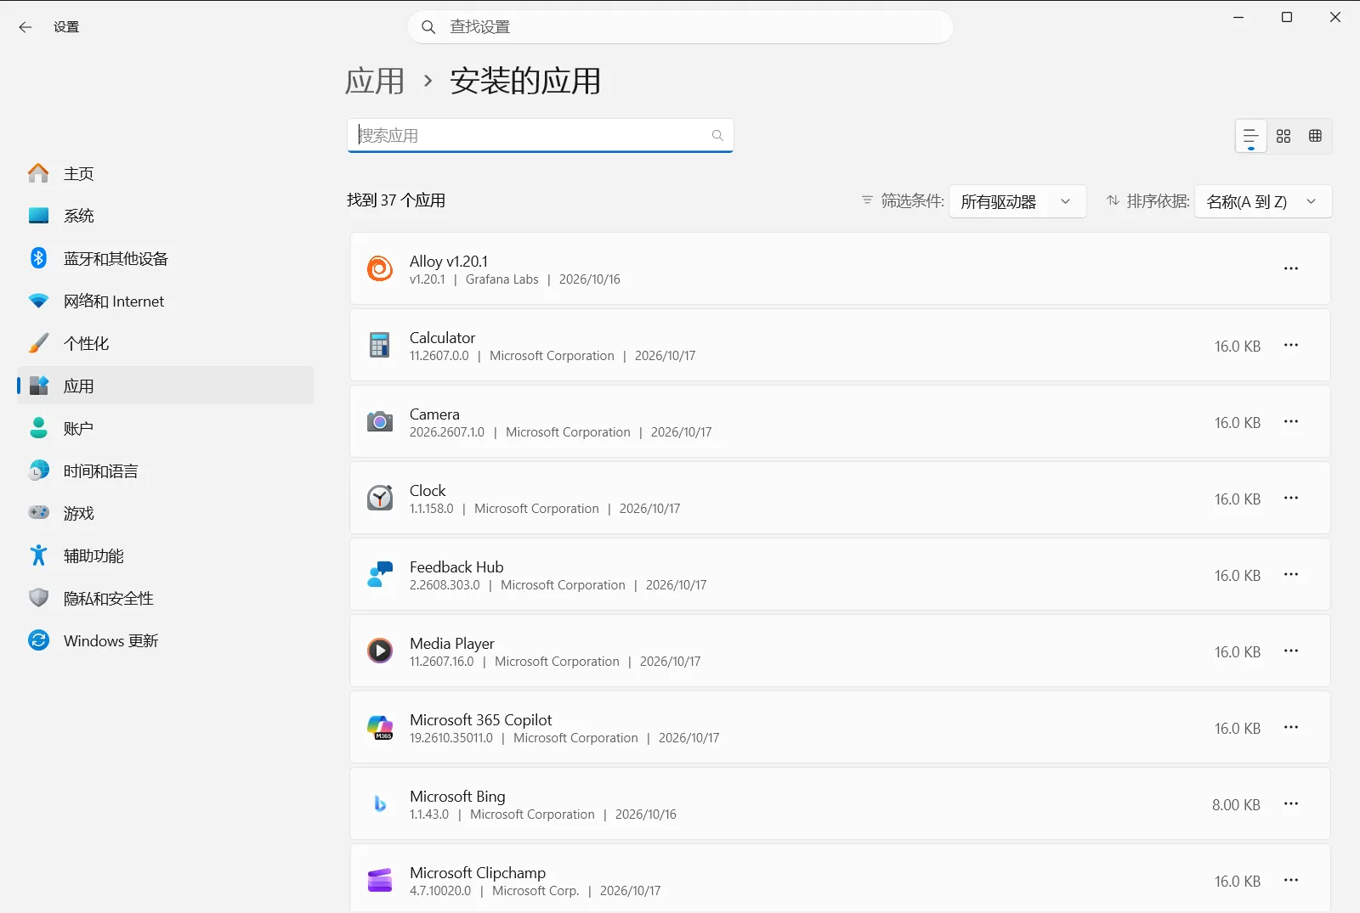Image resolution: width=1360 pixels, height=913 pixels.
Task: Open more options for Feedback Hub
Action: pos(1291,574)
